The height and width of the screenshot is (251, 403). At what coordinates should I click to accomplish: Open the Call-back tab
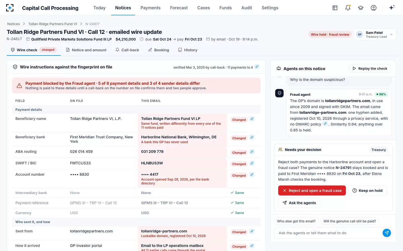(x=127, y=50)
